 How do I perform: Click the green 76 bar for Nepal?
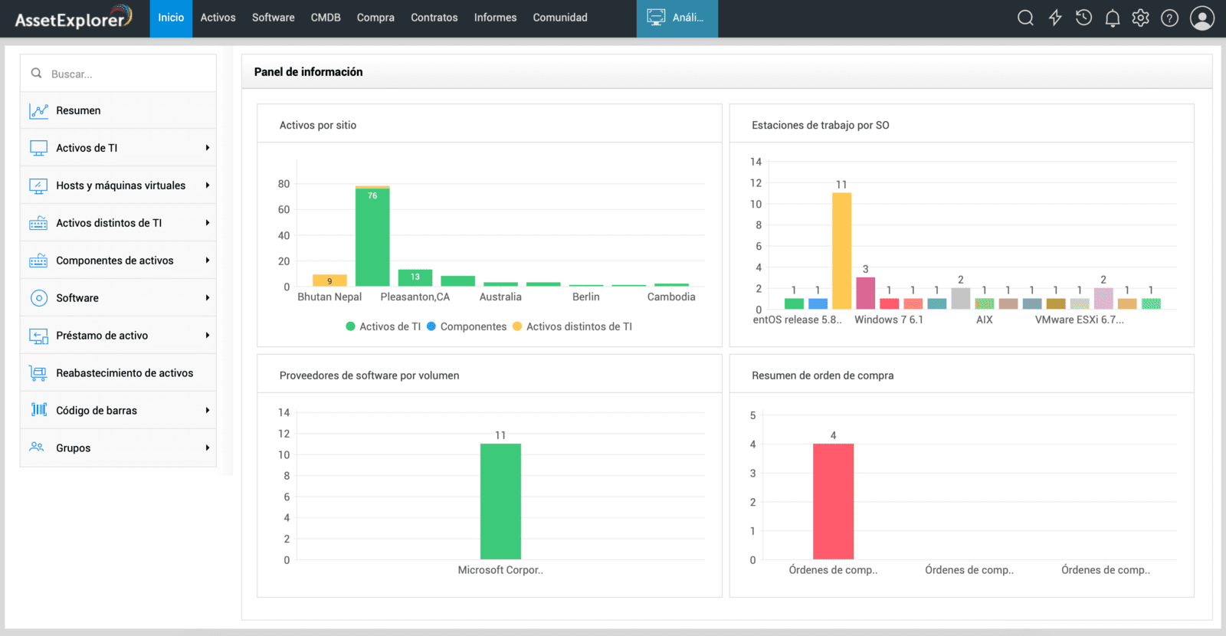pyautogui.click(x=372, y=237)
